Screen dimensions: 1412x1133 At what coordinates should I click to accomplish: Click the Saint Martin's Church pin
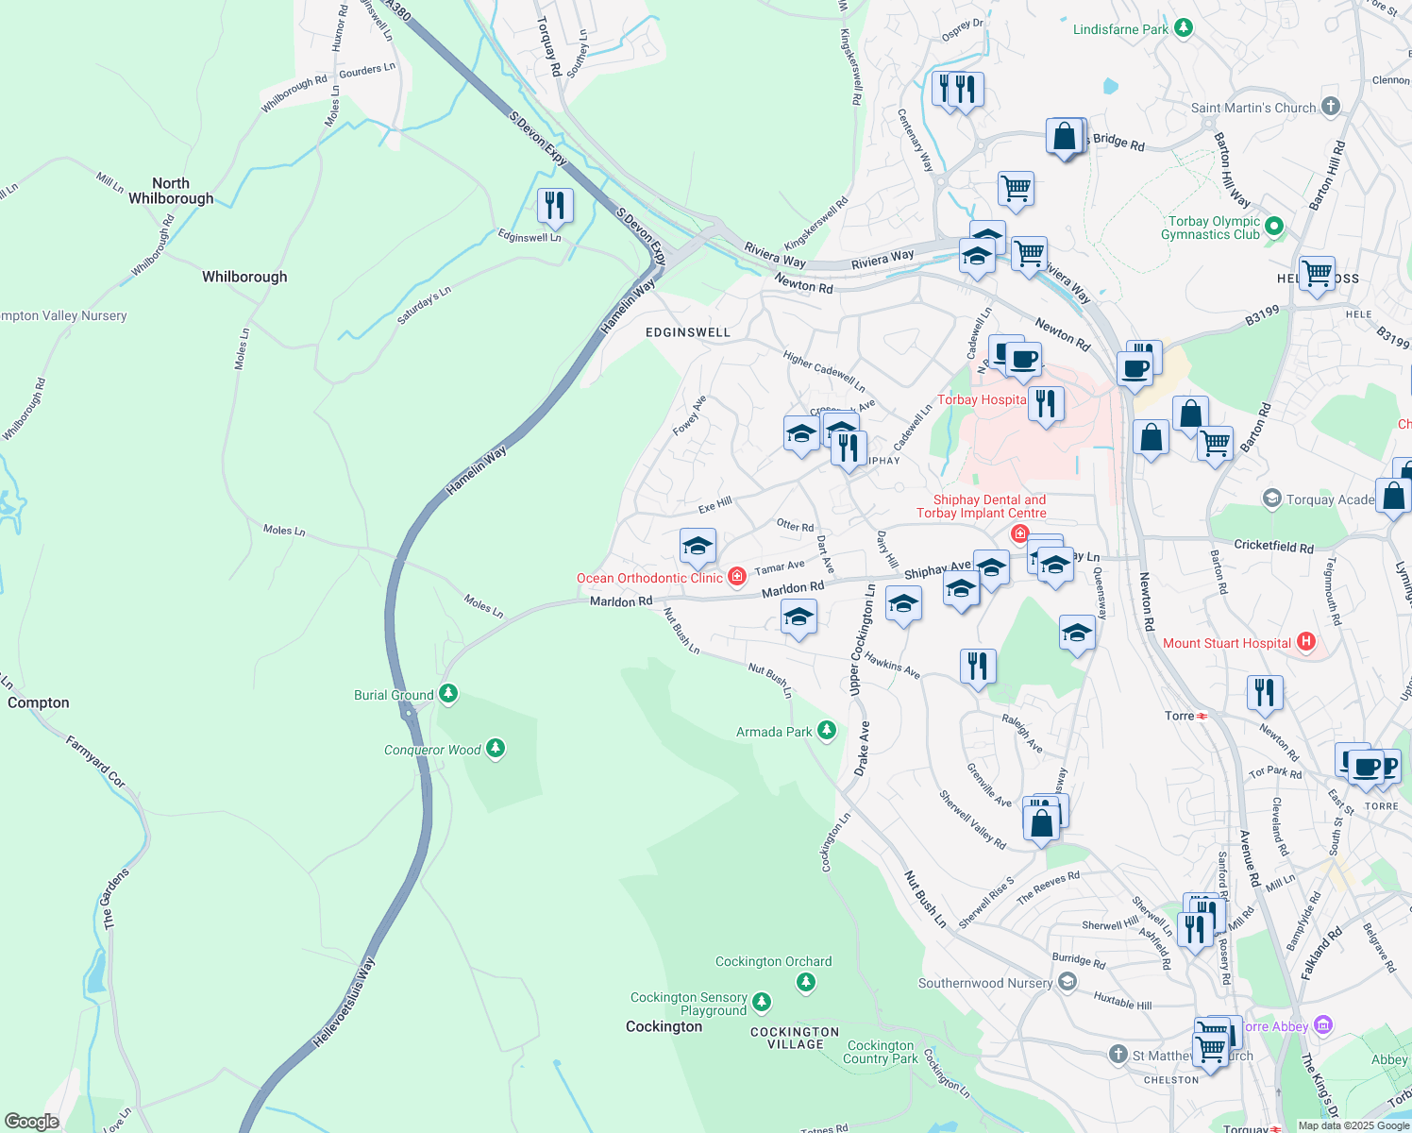coord(1331,106)
